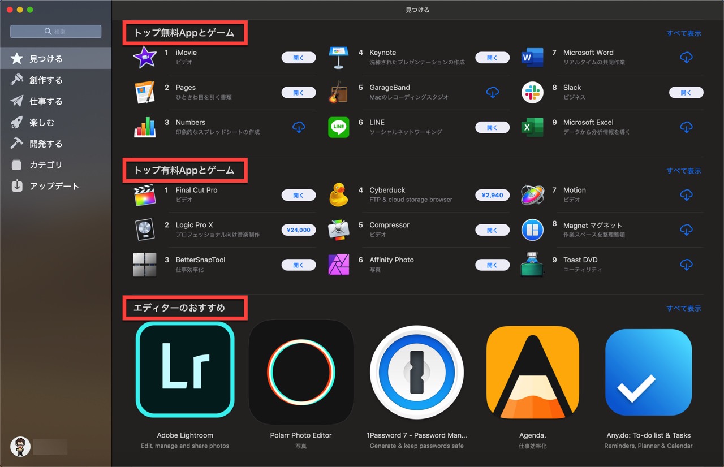This screenshot has width=724, height=467.
Task: Open アップデート in the sidebar
Action: (55, 186)
